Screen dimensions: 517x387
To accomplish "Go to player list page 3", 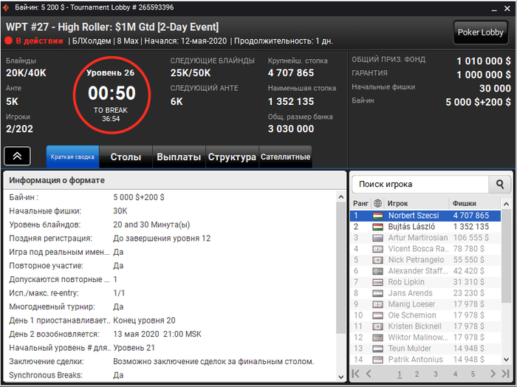I will [x=436, y=374].
